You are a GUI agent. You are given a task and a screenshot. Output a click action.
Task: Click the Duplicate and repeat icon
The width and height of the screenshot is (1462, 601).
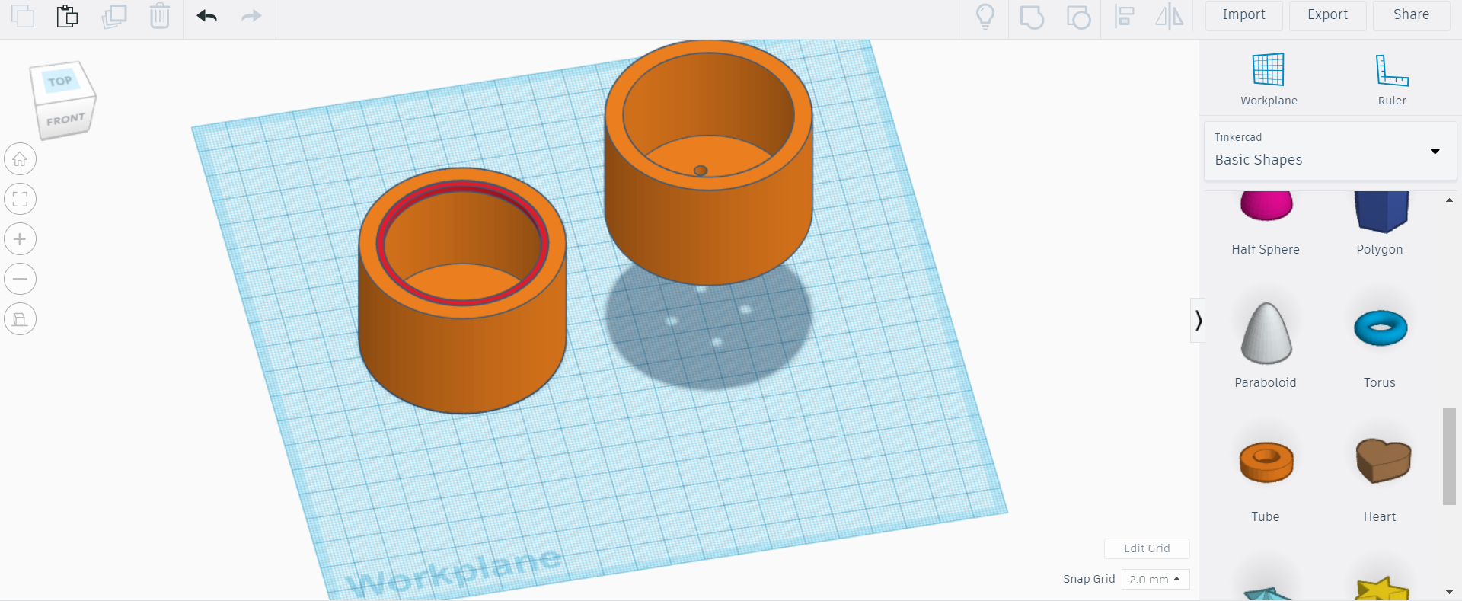point(114,16)
